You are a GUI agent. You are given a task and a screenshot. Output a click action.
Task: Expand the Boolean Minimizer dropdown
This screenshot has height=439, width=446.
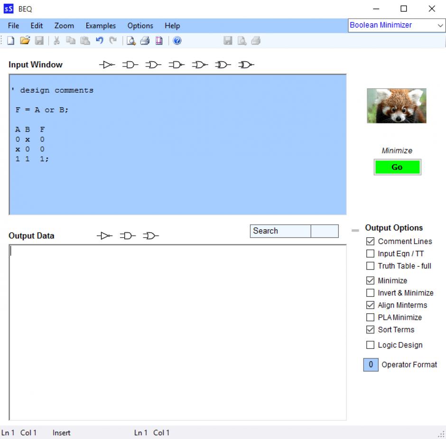pos(440,26)
